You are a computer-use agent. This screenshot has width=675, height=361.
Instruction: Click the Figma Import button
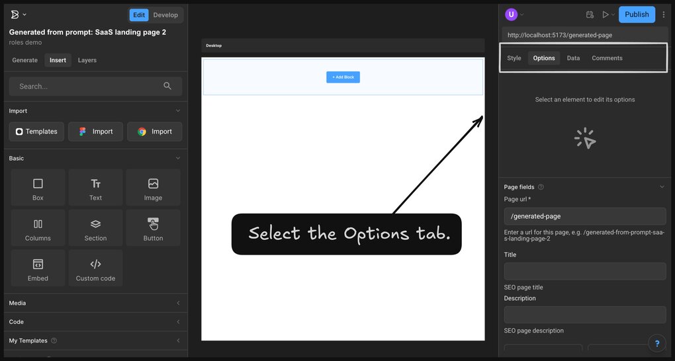pyautogui.click(x=95, y=132)
